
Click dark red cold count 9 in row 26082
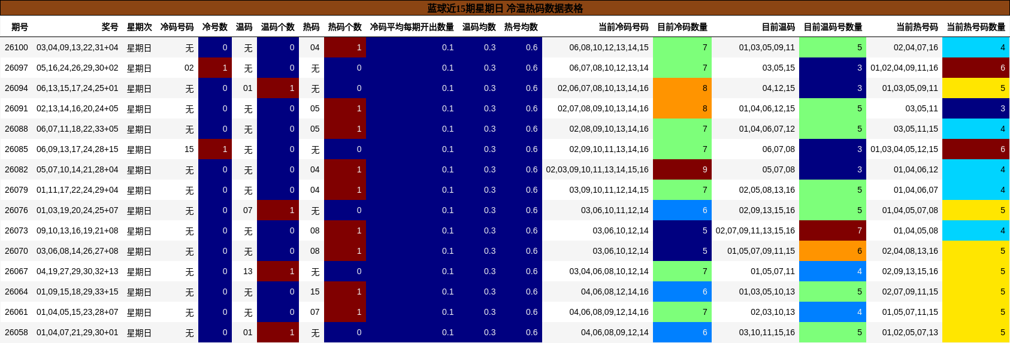[682, 169]
